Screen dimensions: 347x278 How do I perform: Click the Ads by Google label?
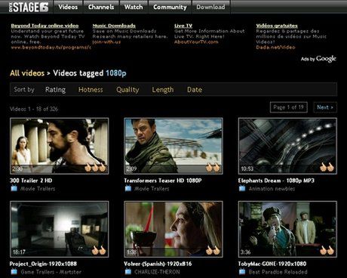(x=318, y=59)
